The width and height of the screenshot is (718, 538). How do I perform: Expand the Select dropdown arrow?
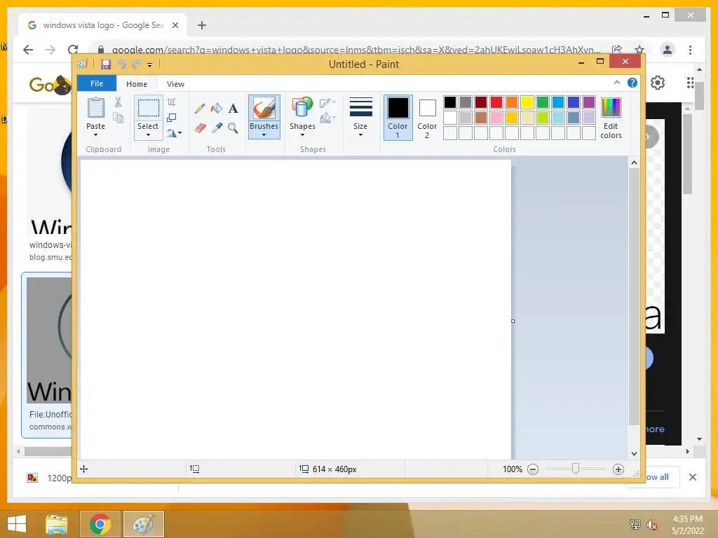(x=148, y=135)
